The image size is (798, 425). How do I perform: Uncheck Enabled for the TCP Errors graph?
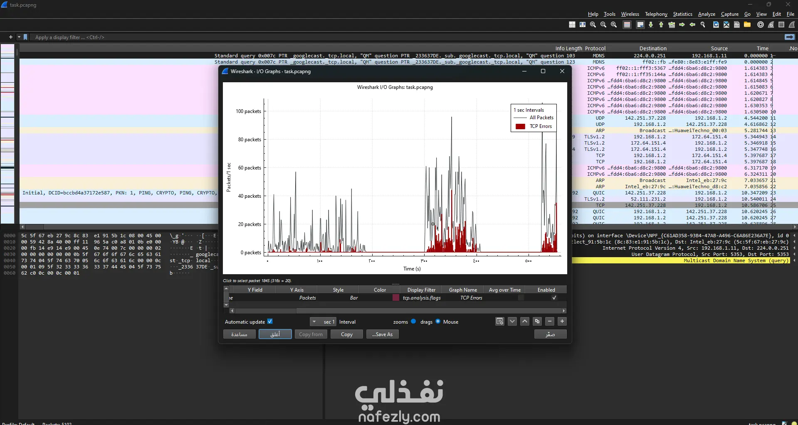click(x=554, y=298)
